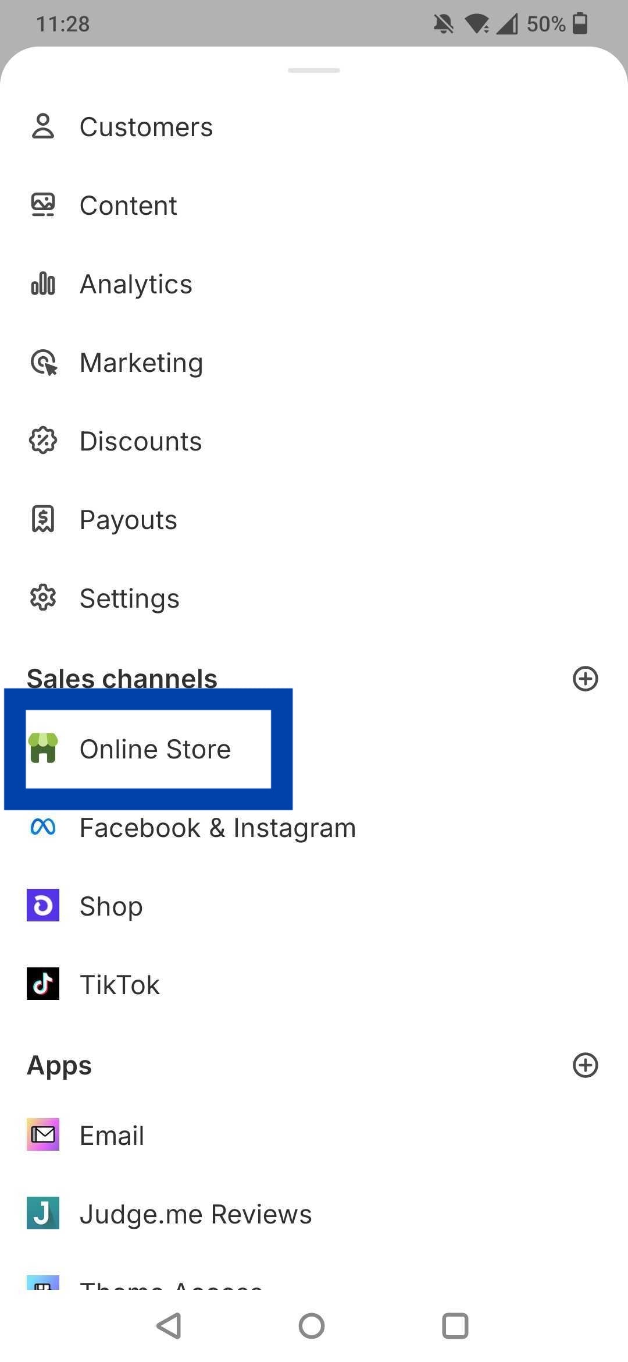
Task: Tap the Customers person icon
Action: [42, 126]
